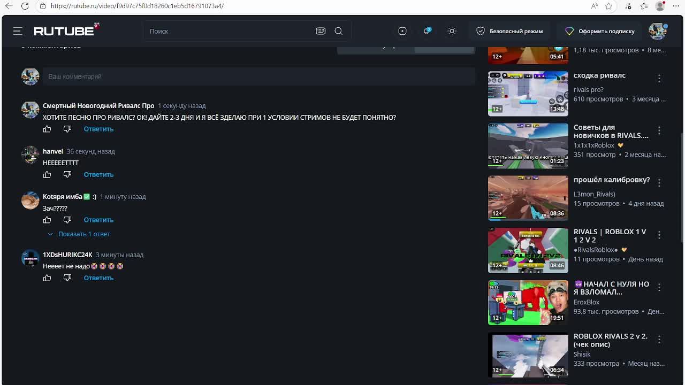The height and width of the screenshot is (385, 685).
Task: Toggle the light/dark theme icon
Action: [x=452, y=31]
